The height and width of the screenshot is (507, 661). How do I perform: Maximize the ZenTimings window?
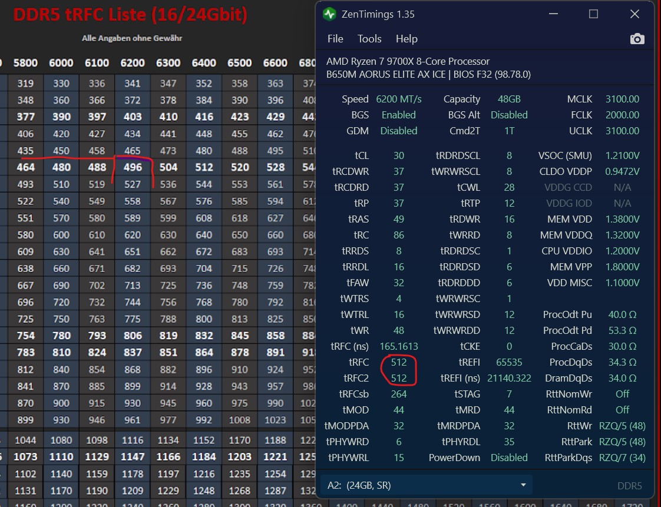click(593, 14)
